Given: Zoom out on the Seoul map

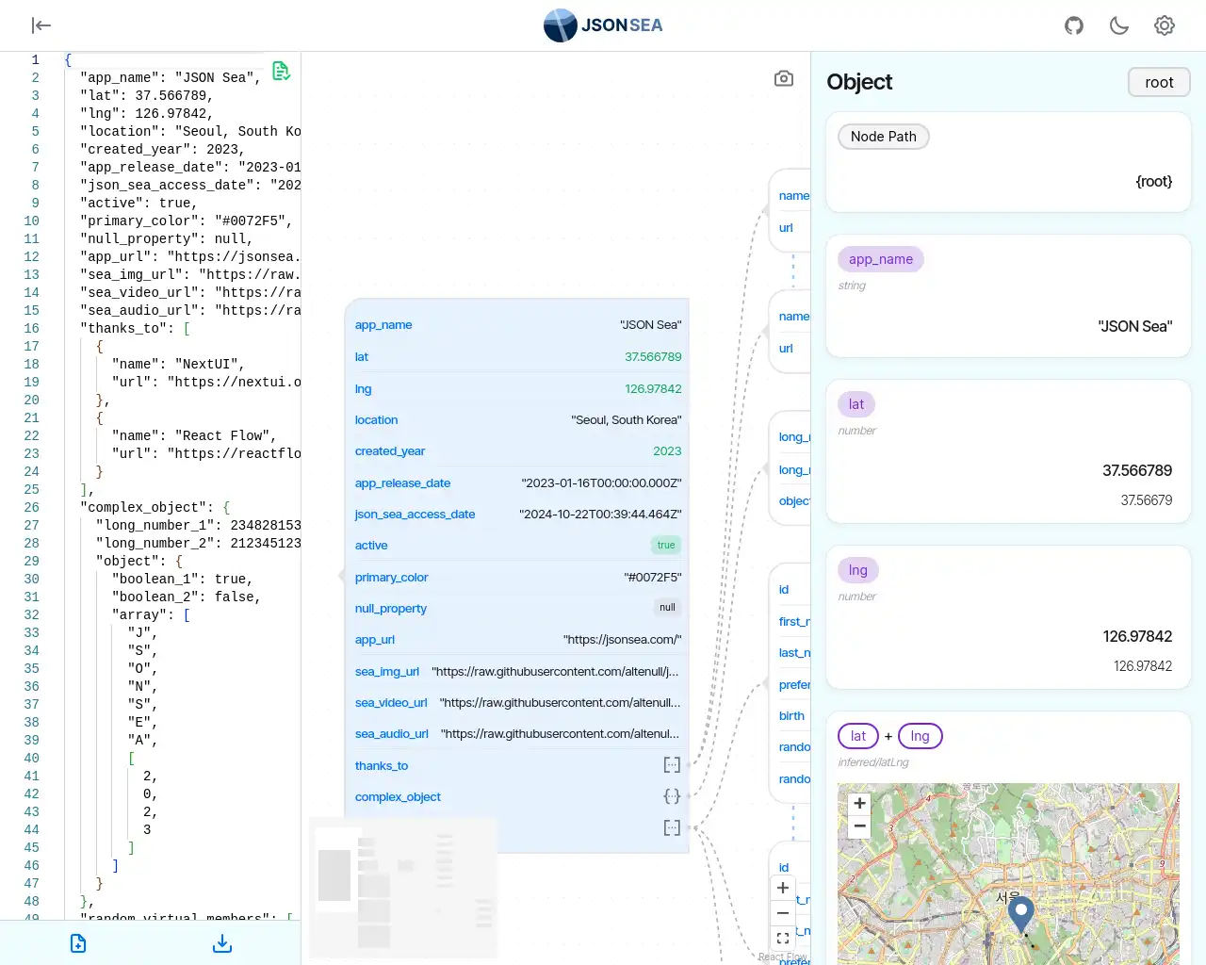Looking at the screenshot, I should click(x=859, y=826).
